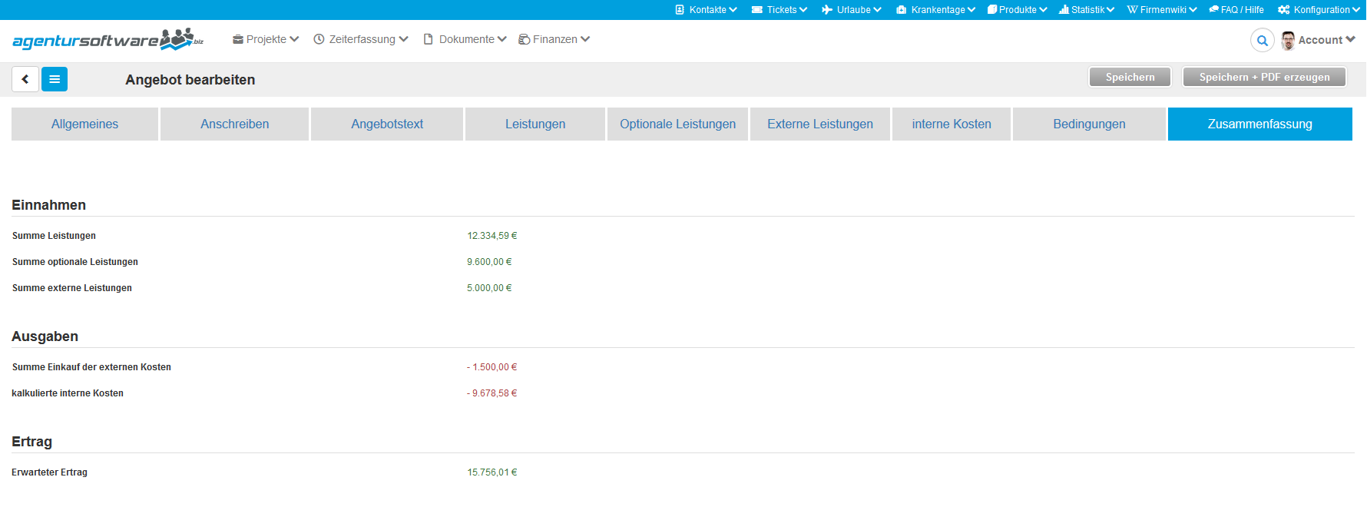Click the Produkte icon in top bar
1367x507 pixels.
click(992, 10)
